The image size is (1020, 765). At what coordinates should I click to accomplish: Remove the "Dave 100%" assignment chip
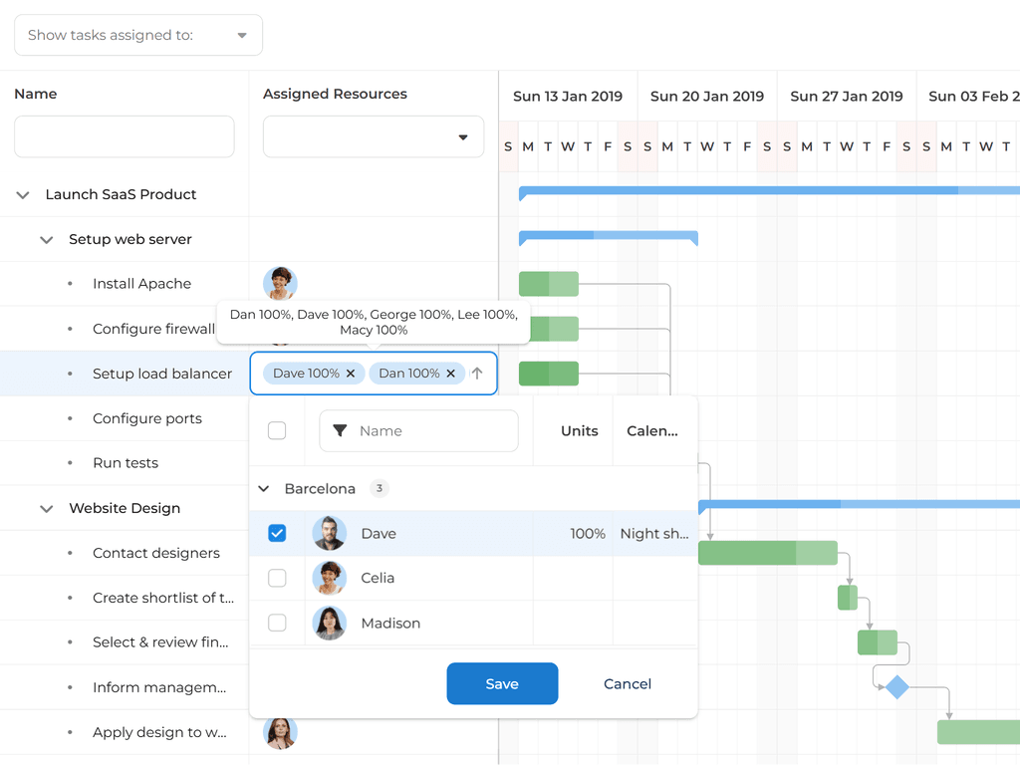pos(351,374)
